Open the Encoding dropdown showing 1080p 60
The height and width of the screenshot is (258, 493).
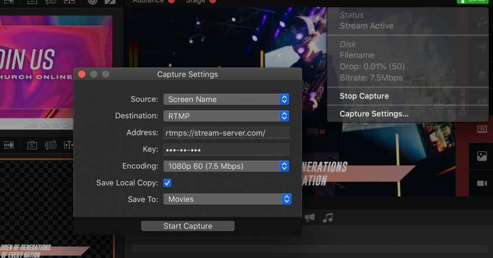[226, 166]
